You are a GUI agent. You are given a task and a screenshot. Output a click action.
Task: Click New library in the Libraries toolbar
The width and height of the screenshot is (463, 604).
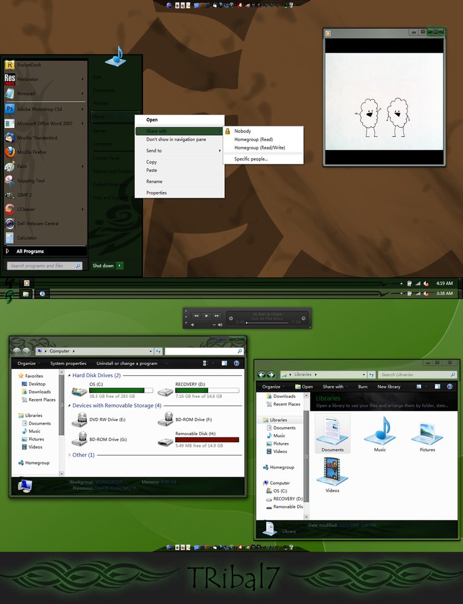tap(389, 387)
